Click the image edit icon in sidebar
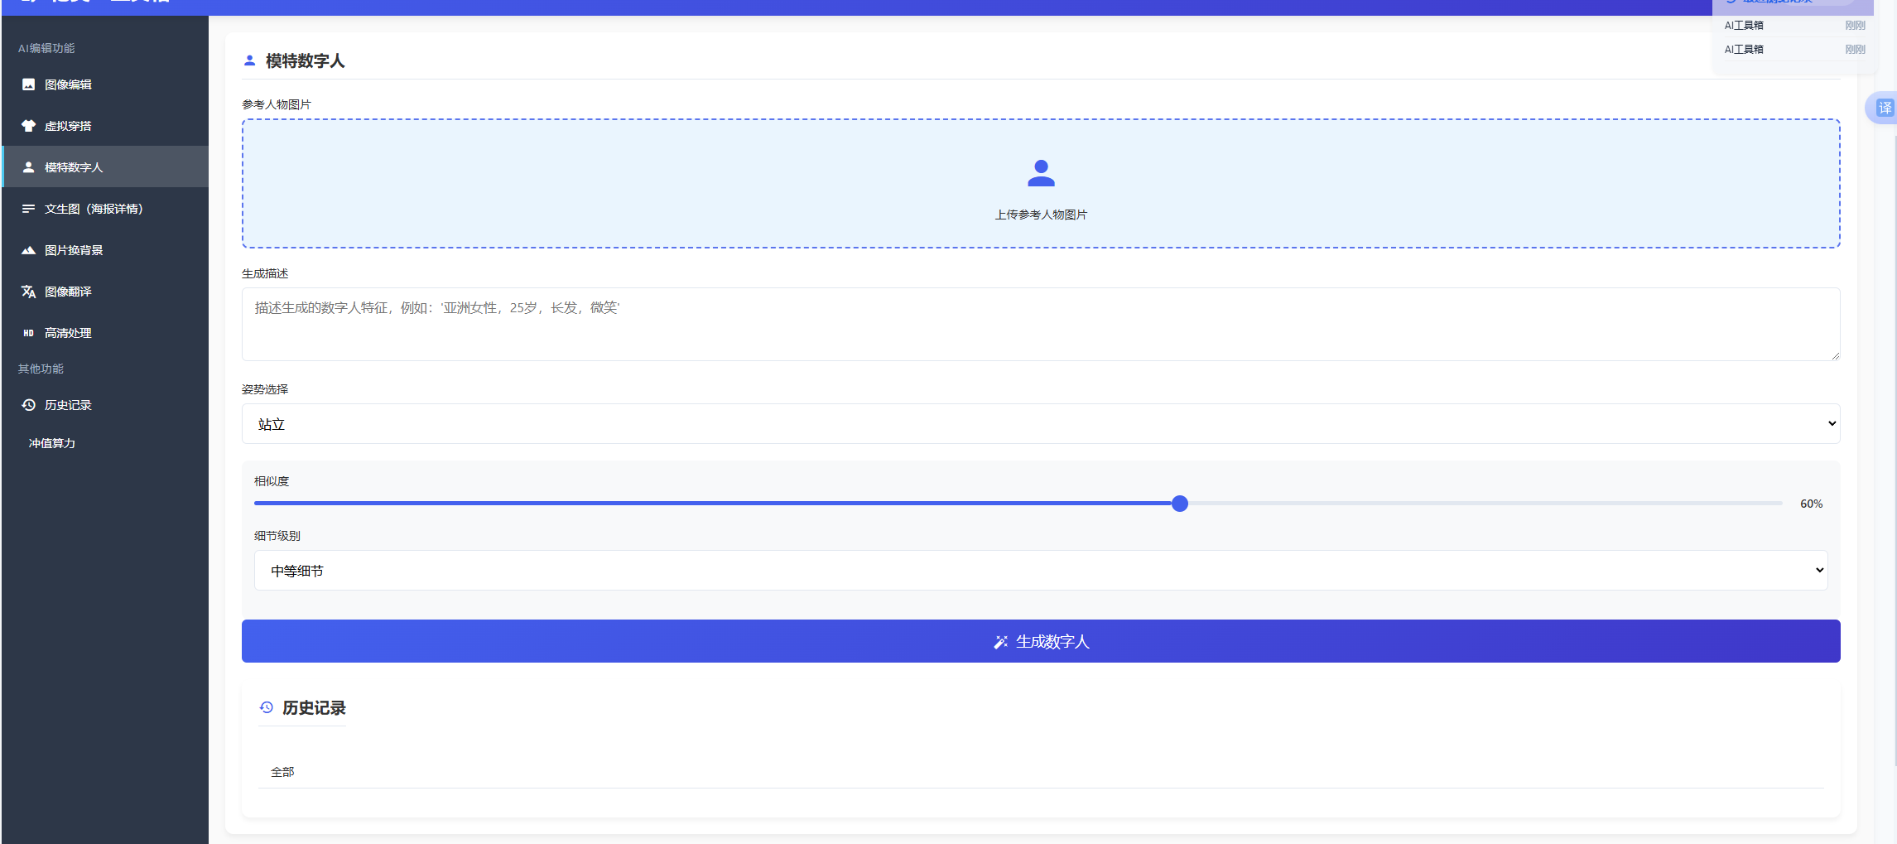Screen dimensions: 1897x844 coord(28,84)
